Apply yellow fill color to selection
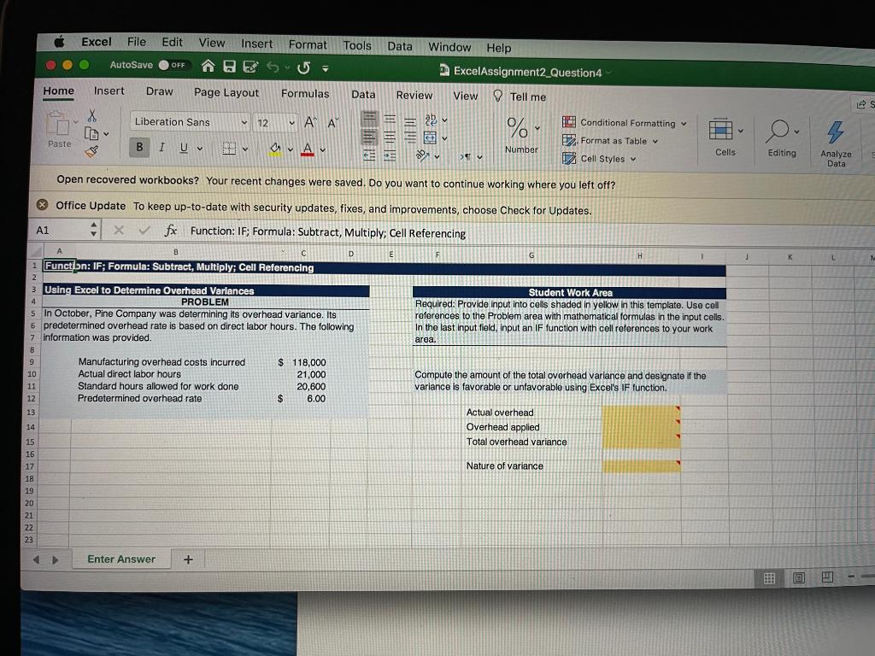The width and height of the screenshot is (875, 656). pos(275,149)
